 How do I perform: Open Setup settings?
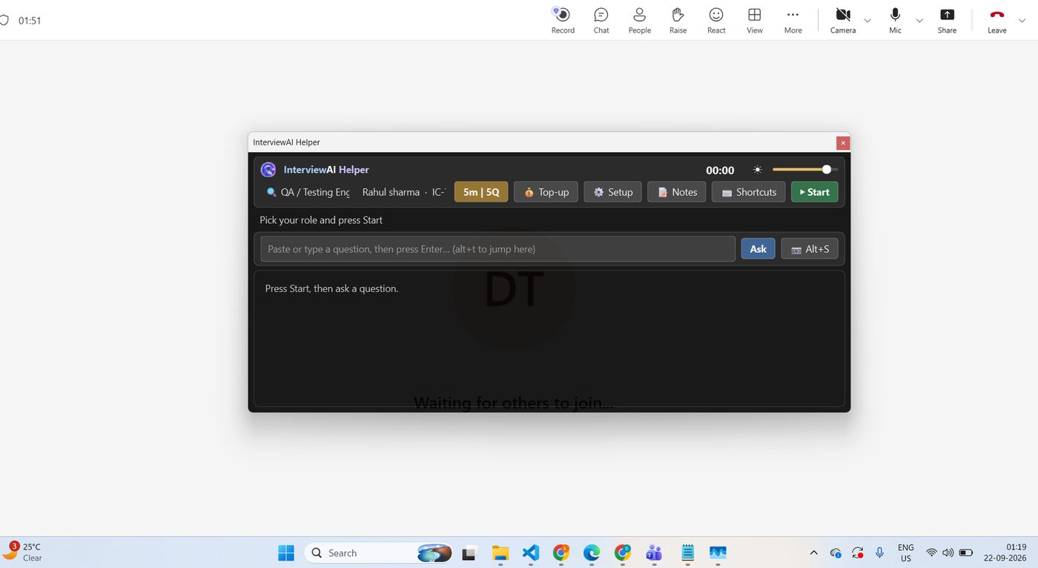pyautogui.click(x=612, y=192)
